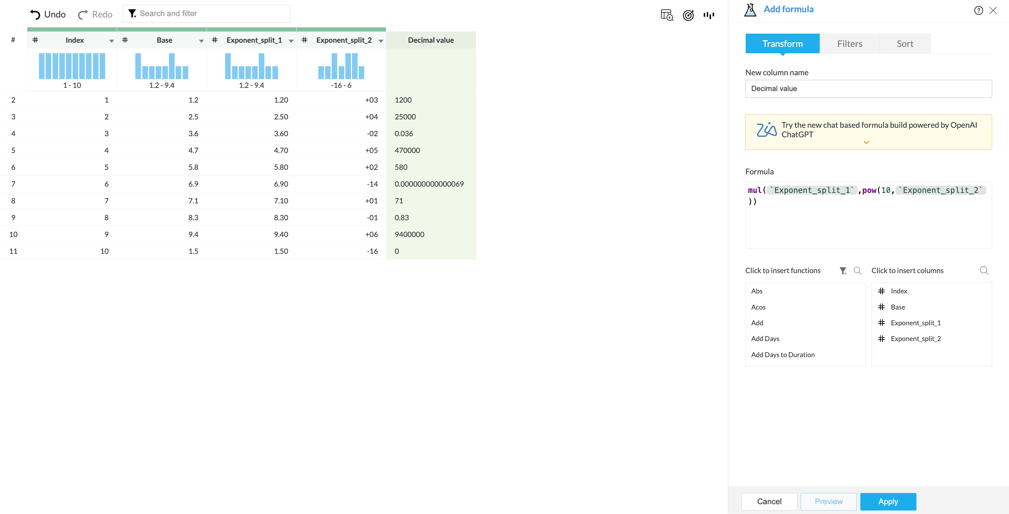Screen dimensions: 1009x514
Task: Switch to the Sort tab
Action: (x=905, y=44)
